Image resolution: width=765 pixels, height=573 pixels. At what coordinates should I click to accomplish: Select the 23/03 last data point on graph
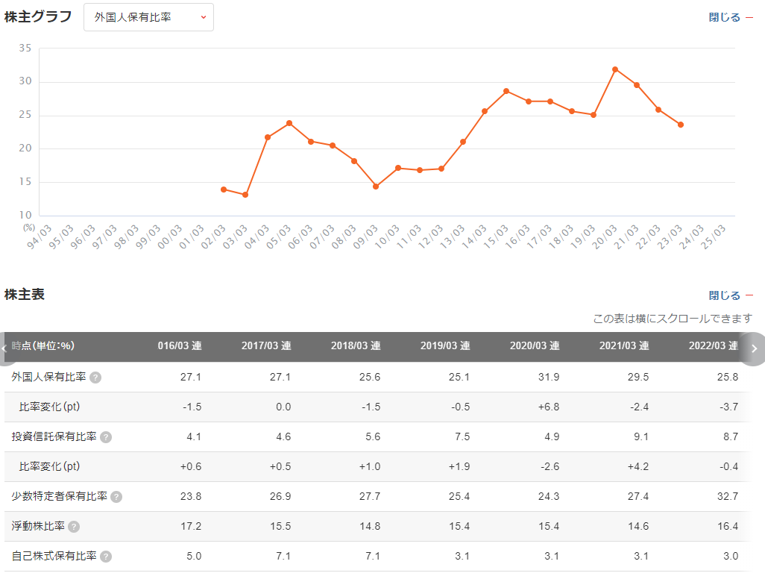[681, 125]
